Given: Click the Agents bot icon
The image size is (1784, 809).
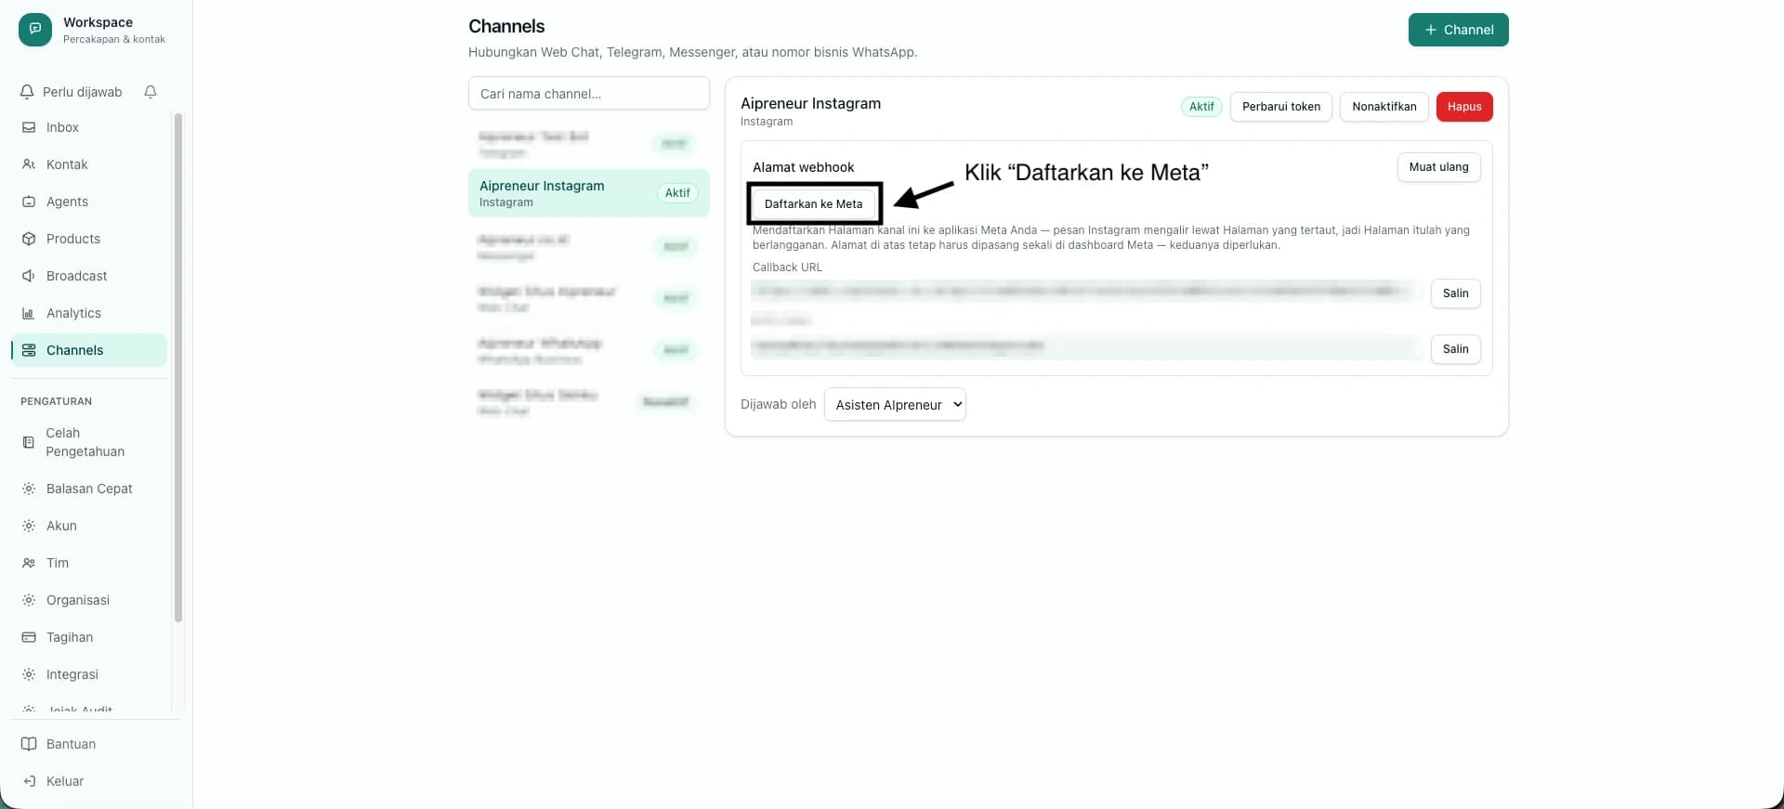Looking at the screenshot, I should pos(29,202).
